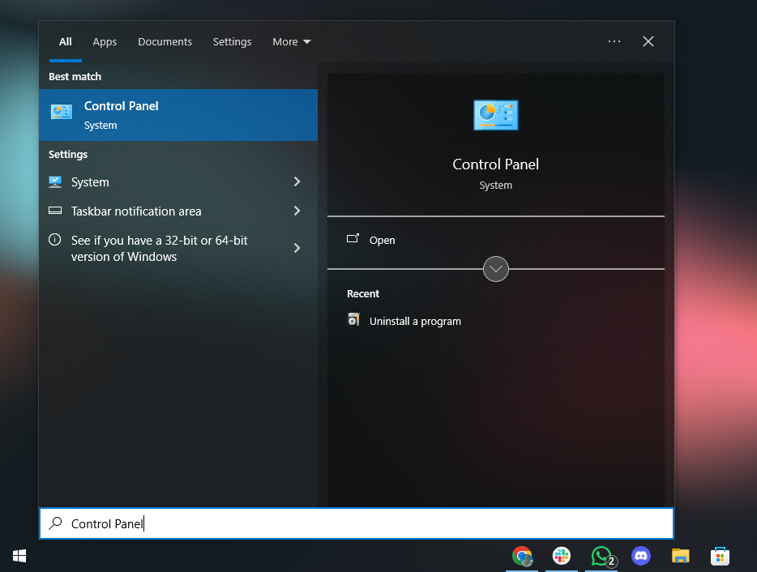Expand the 32-bit or 64-bit result arrow

point(297,248)
